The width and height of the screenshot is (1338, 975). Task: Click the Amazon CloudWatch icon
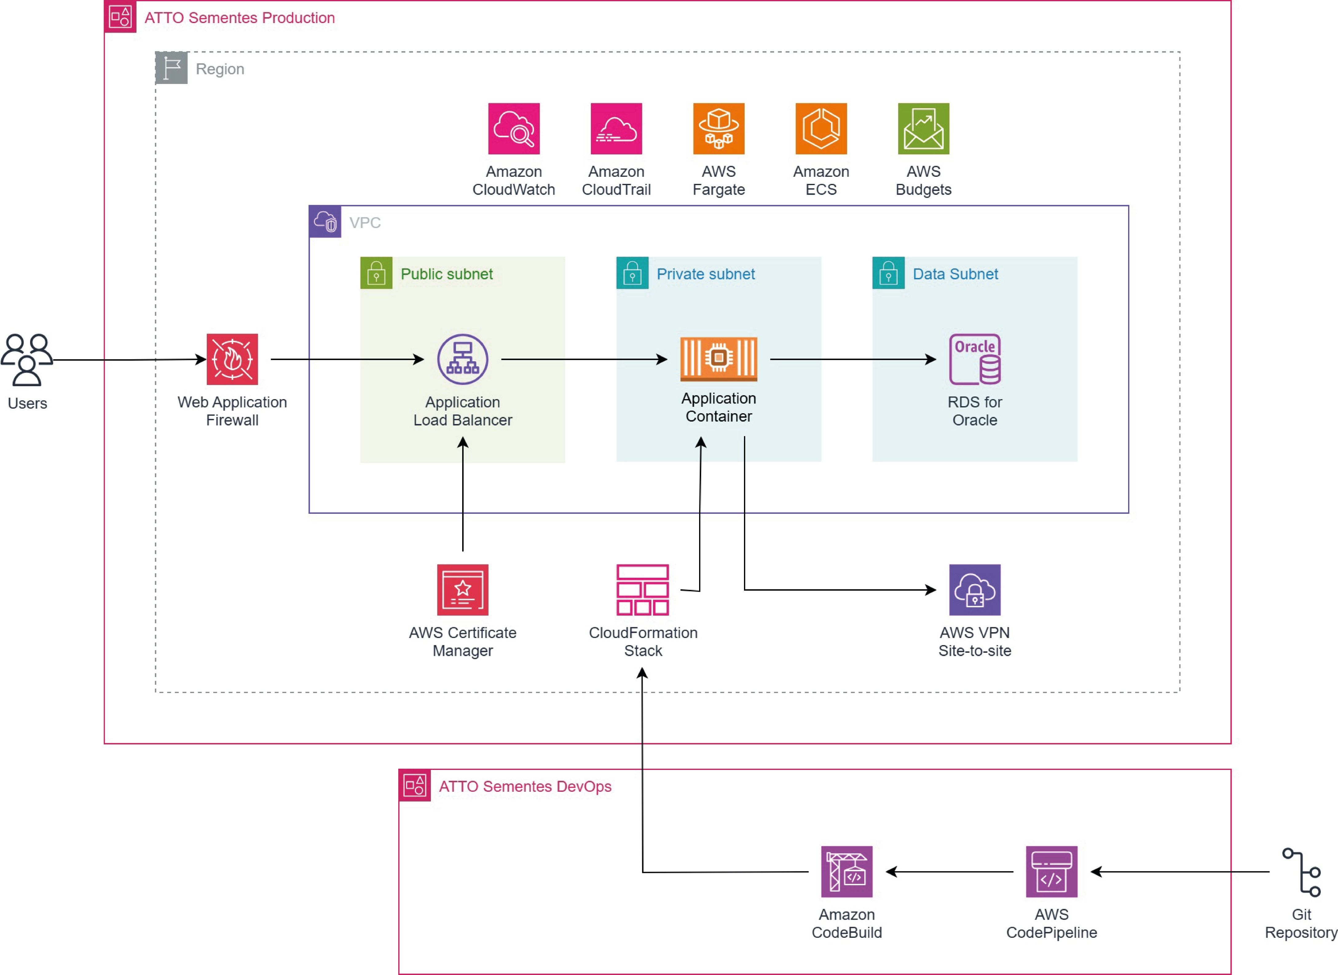pyautogui.click(x=513, y=129)
